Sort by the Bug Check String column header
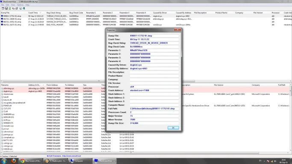 pyautogui.click(x=57, y=13)
